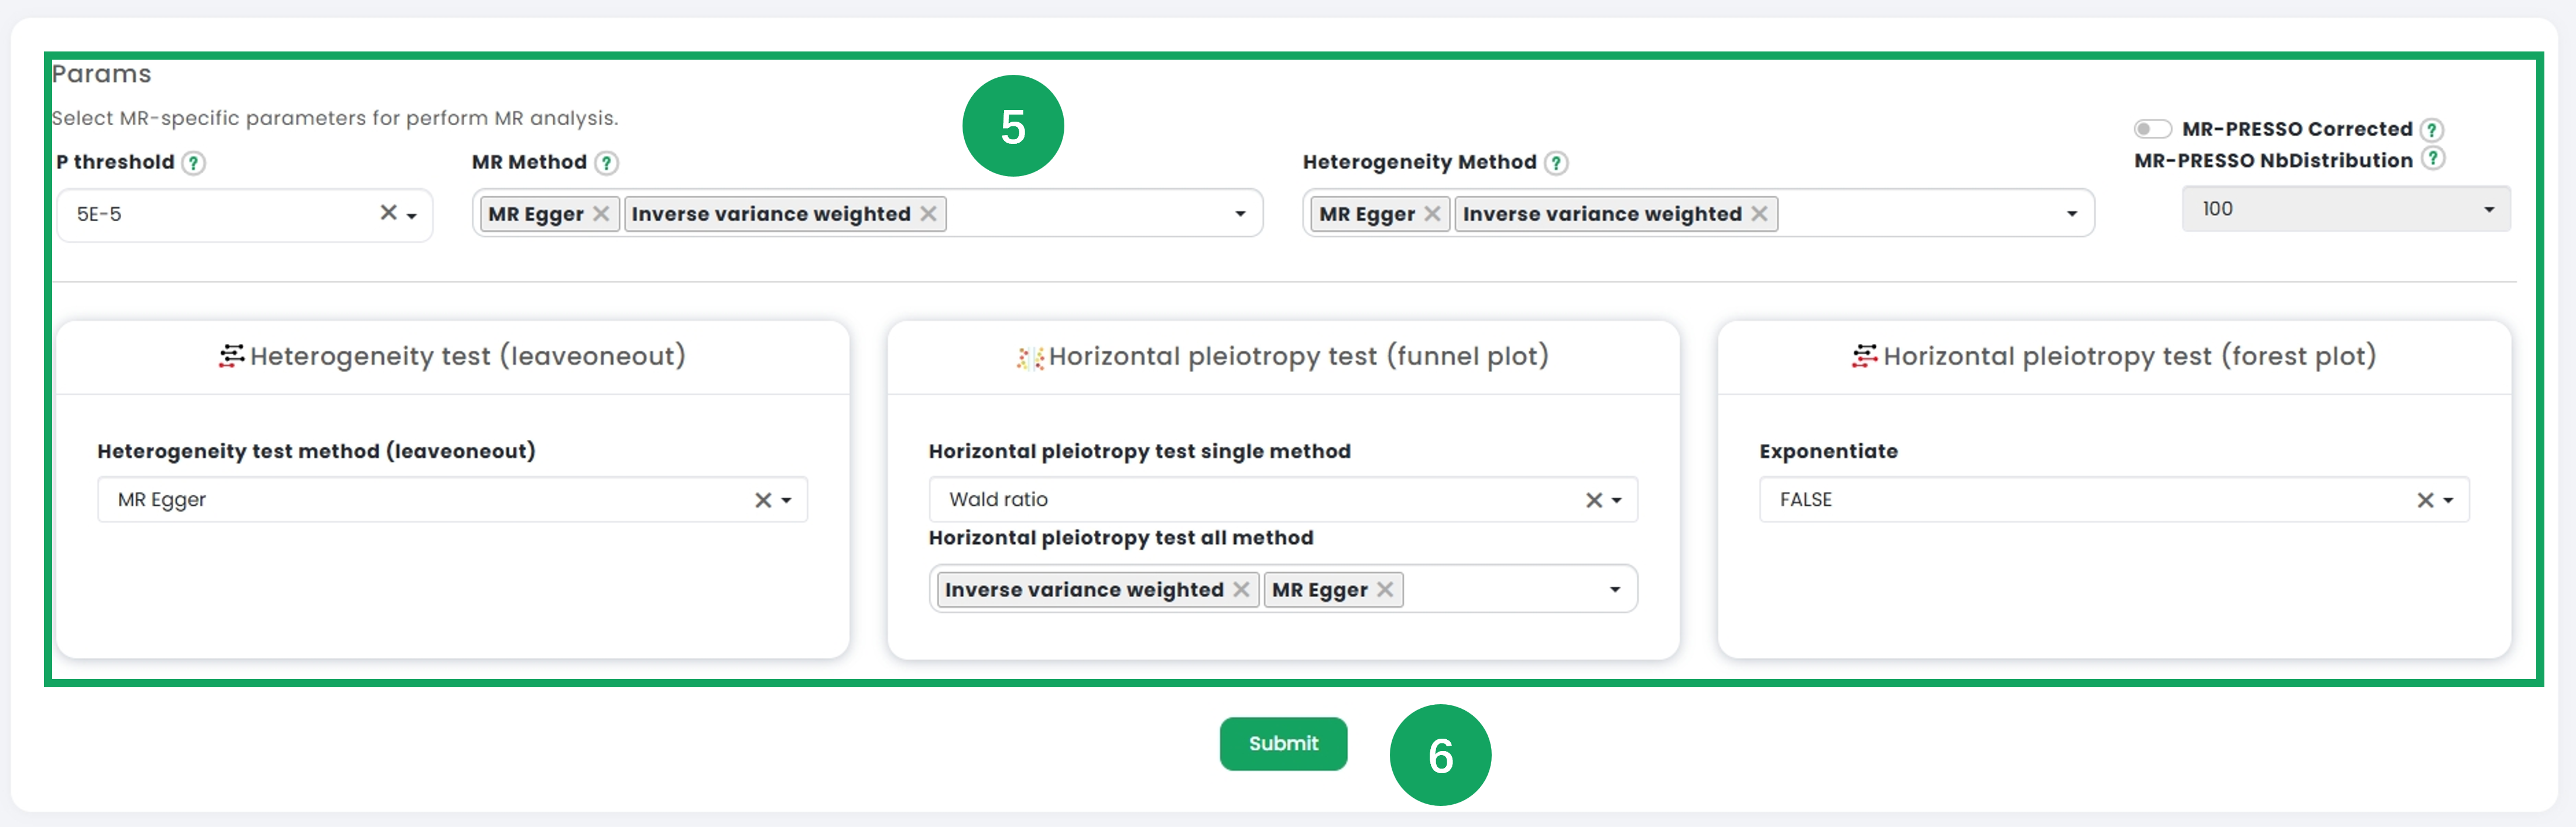2576x827 pixels.
Task: Open the Exponentiate FALSE dropdown
Action: (x=2114, y=499)
